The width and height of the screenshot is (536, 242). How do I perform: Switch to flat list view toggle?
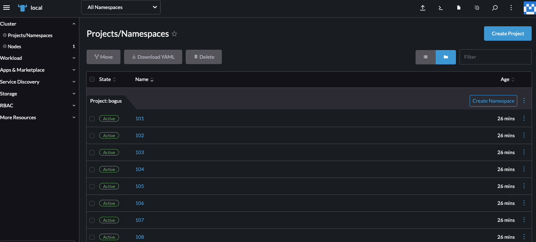[426, 57]
